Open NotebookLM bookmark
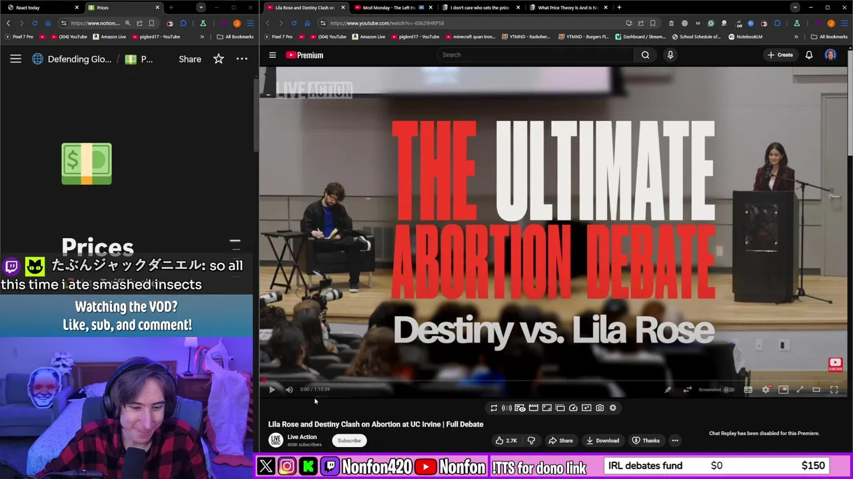Image resolution: width=853 pixels, height=479 pixels. (745, 37)
